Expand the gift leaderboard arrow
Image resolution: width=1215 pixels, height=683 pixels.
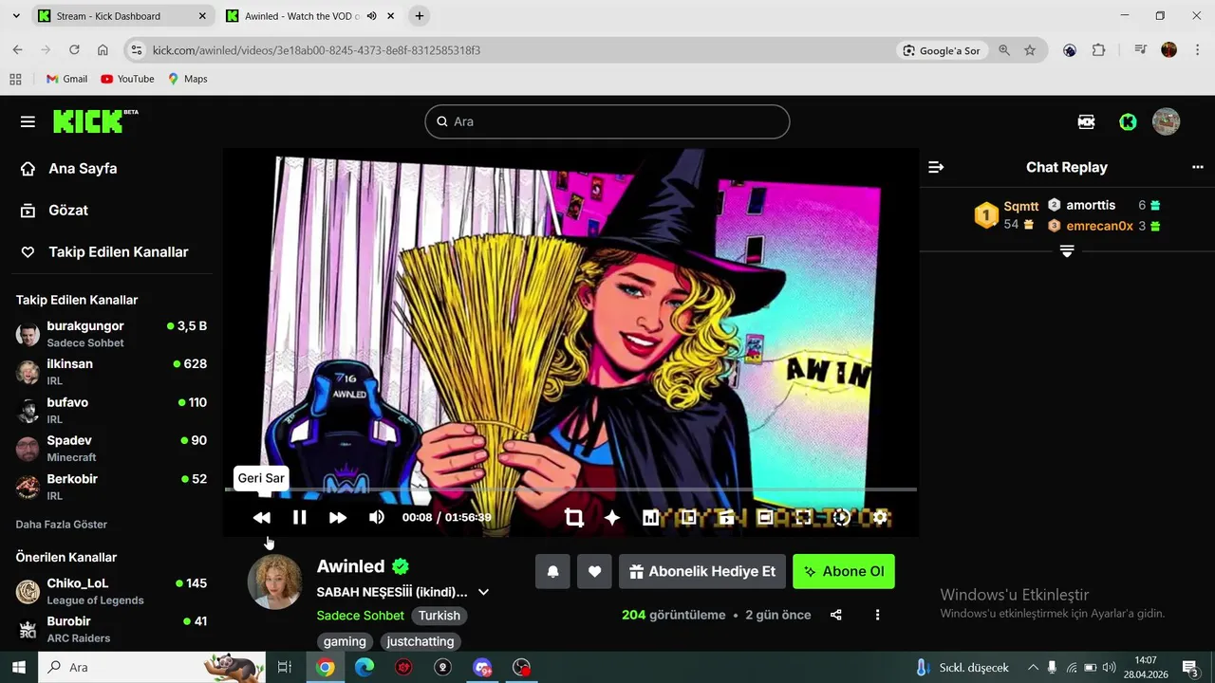tap(1067, 251)
